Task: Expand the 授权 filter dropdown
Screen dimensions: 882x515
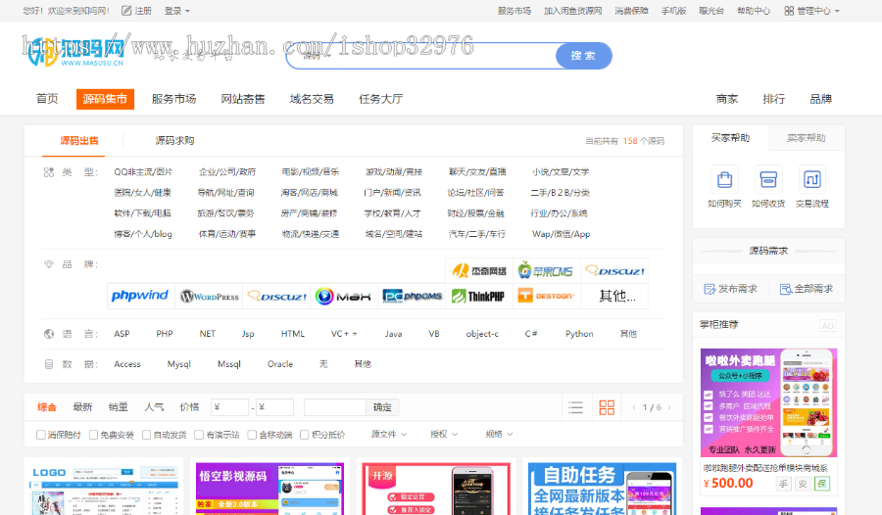Action: pos(444,434)
